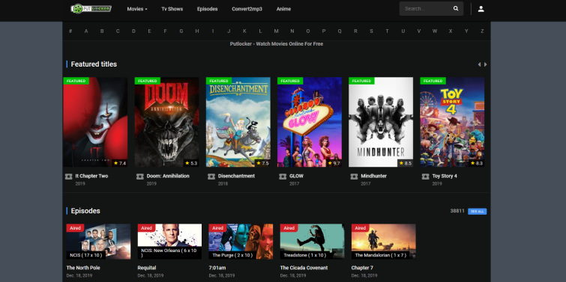This screenshot has width=566, height=282.
Task: Click film icon beside Disenchantment
Action: pos(211,177)
